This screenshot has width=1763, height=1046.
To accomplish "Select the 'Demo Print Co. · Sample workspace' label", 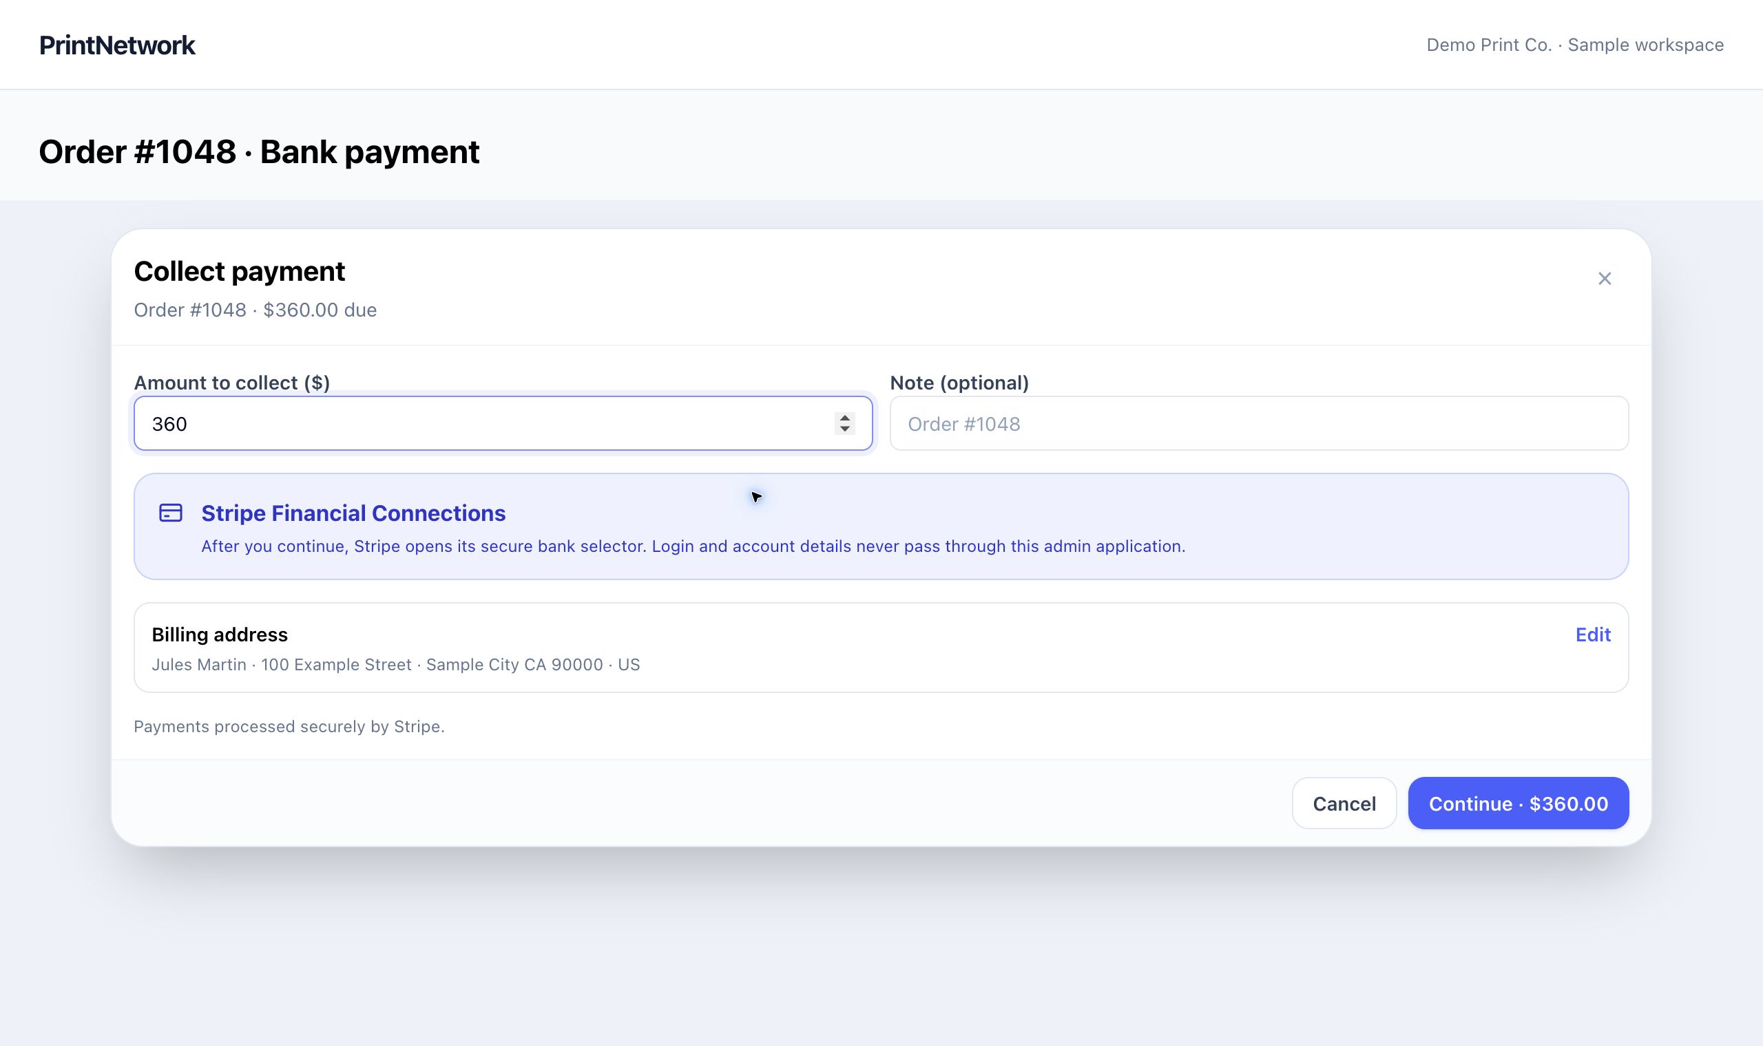I will click(x=1575, y=45).
